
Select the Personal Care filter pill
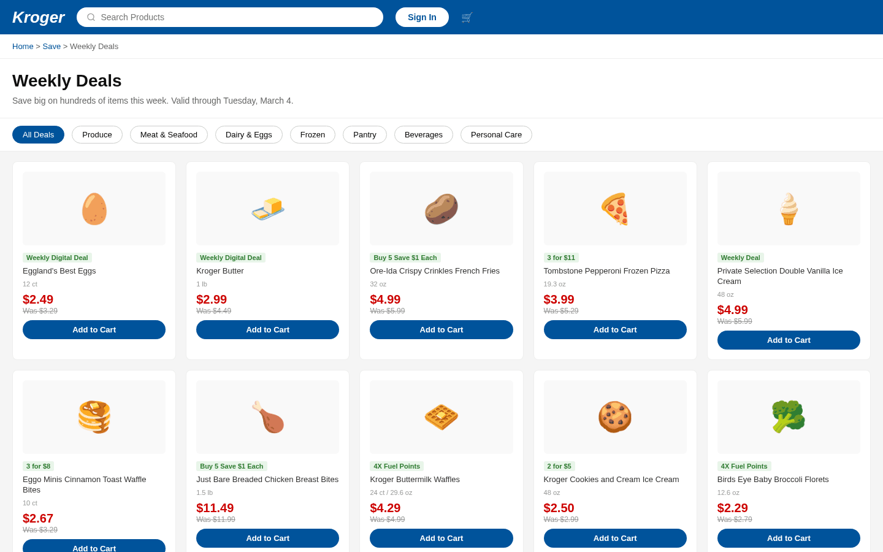click(496, 134)
